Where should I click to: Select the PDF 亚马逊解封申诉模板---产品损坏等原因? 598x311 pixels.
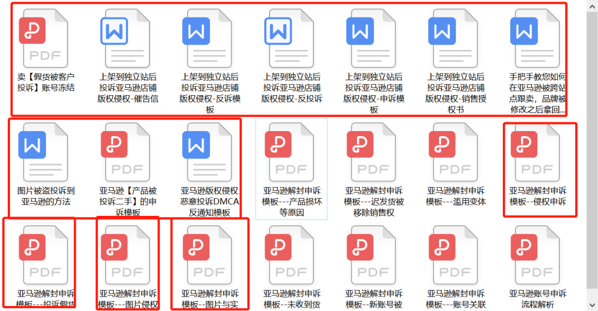292,169
